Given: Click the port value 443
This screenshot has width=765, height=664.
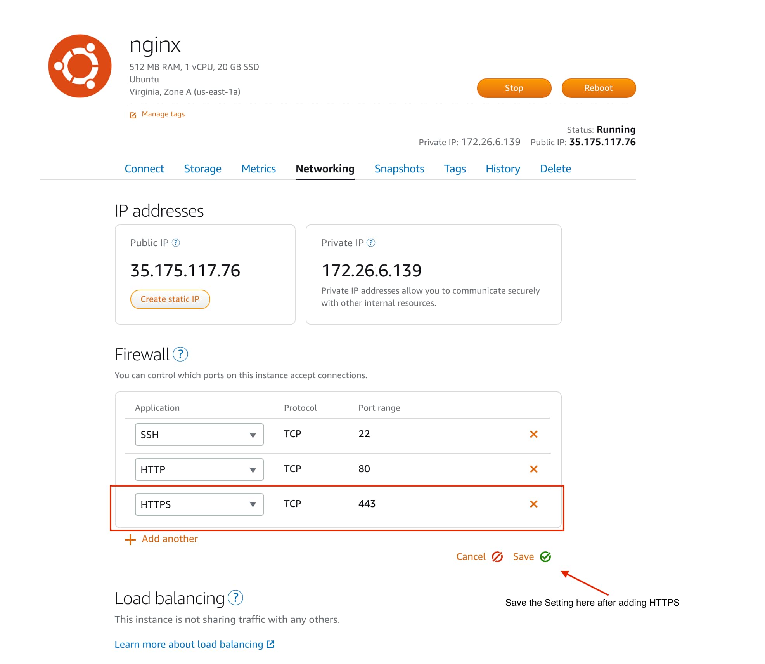Looking at the screenshot, I should (367, 504).
